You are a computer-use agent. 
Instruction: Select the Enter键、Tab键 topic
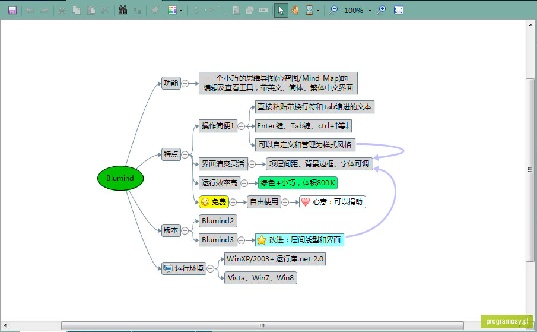coord(303,126)
